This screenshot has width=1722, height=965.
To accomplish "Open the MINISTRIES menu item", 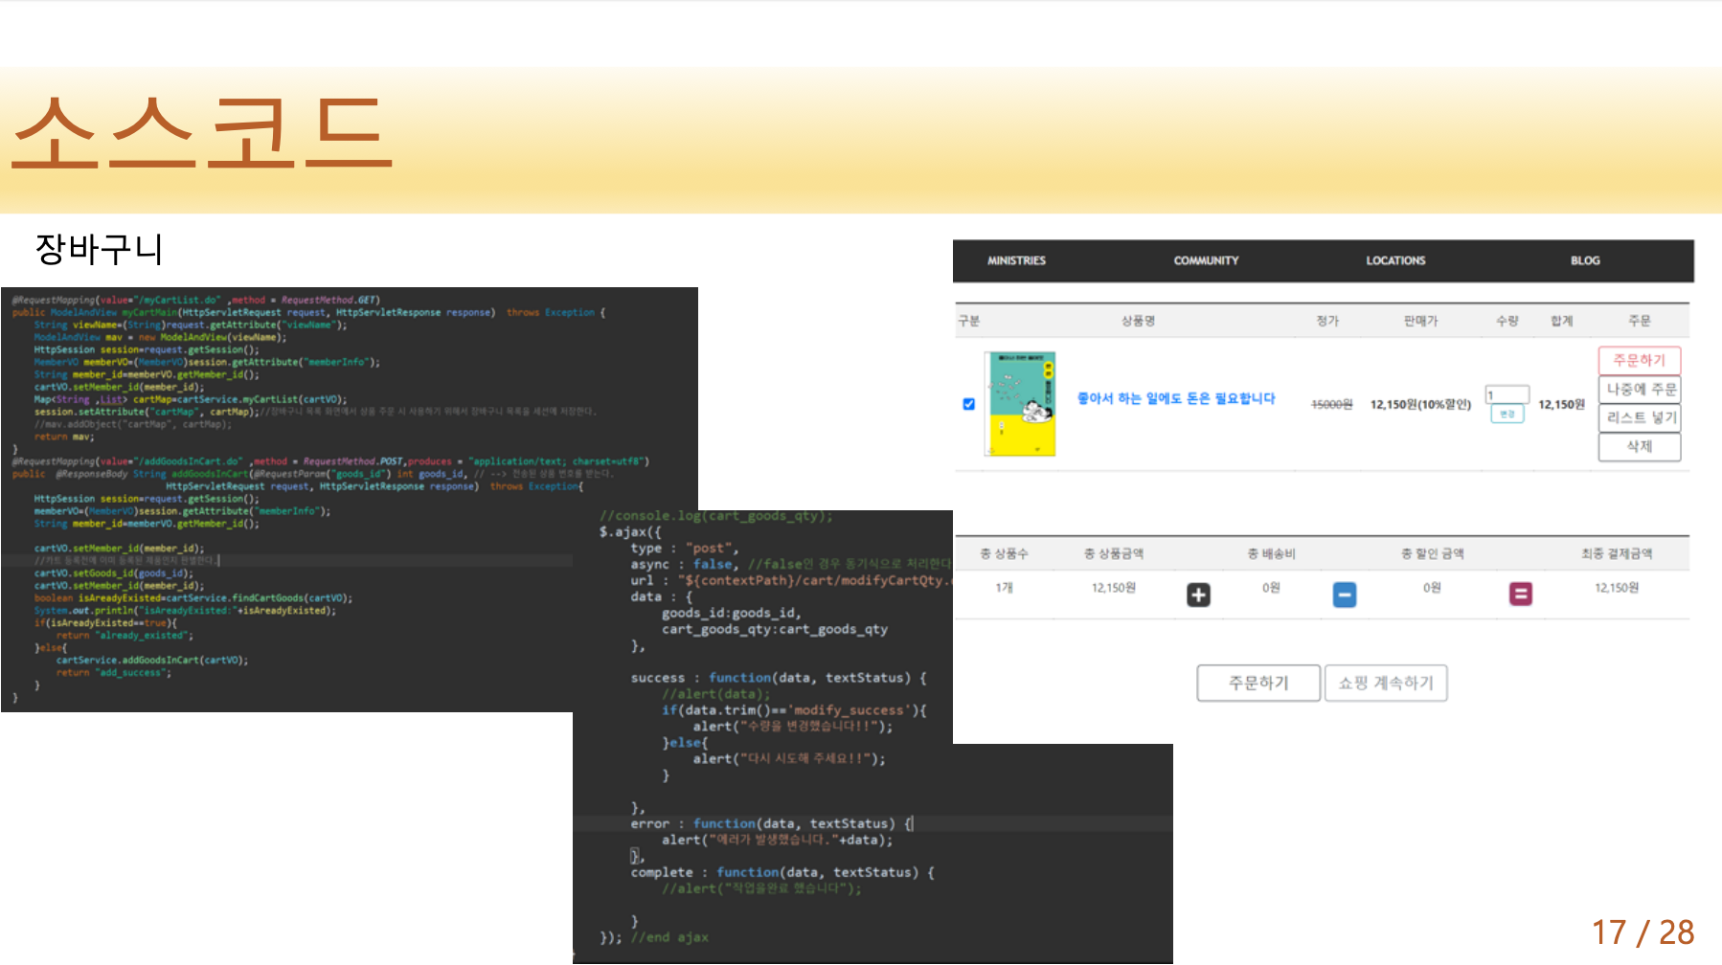I will coord(1016,260).
